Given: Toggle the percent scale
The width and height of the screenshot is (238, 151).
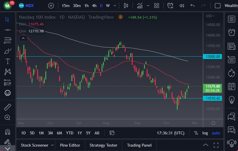Looking at the screenshot, I should pyautogui.click(x=196, y=133).
